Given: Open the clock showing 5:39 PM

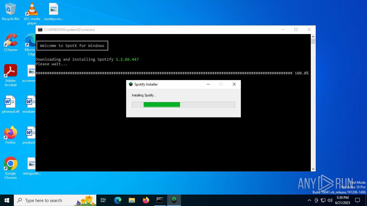Looking at the screenshot, I should (x=343, y=200).
